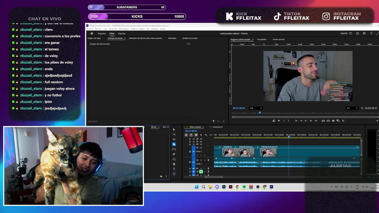Click the Exportar button
The image size is (379, 213).
122,33
